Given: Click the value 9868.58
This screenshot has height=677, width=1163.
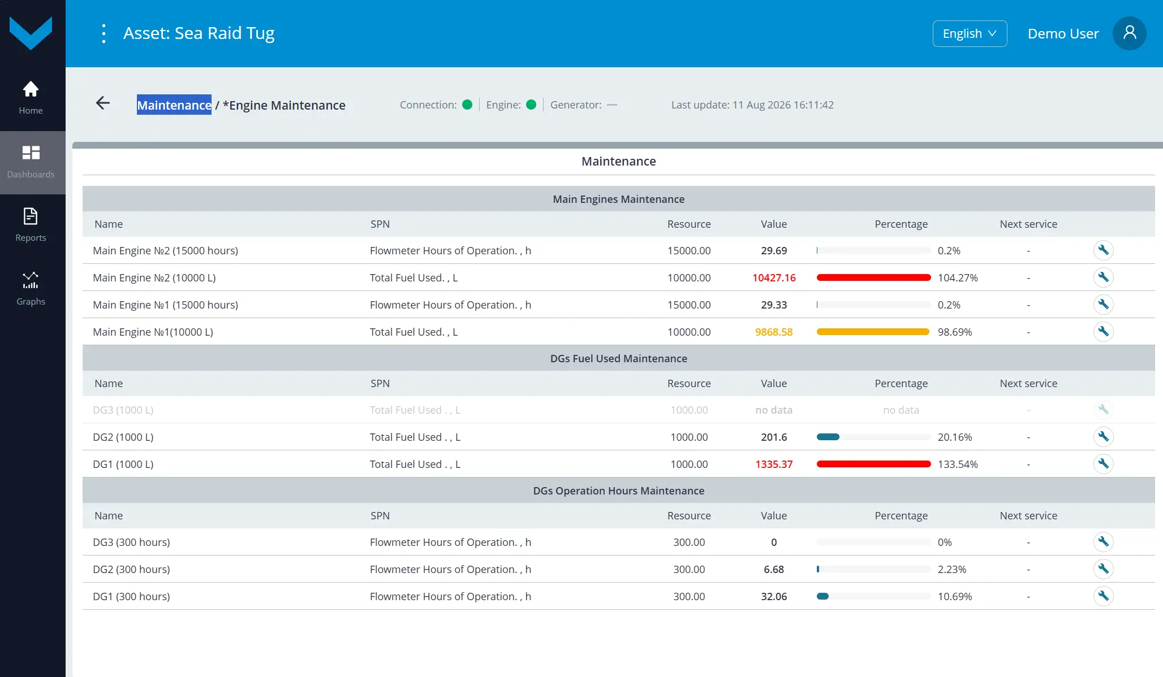Looking at the screenshot, I should click(774, 332).
